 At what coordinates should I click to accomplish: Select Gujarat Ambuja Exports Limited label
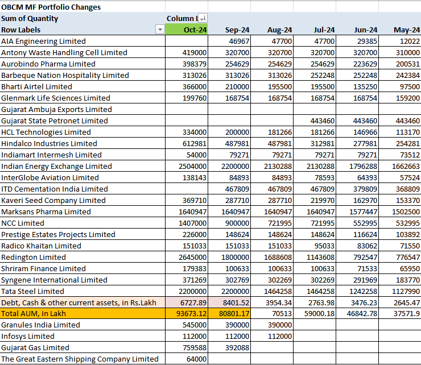[x=56, y=109]
